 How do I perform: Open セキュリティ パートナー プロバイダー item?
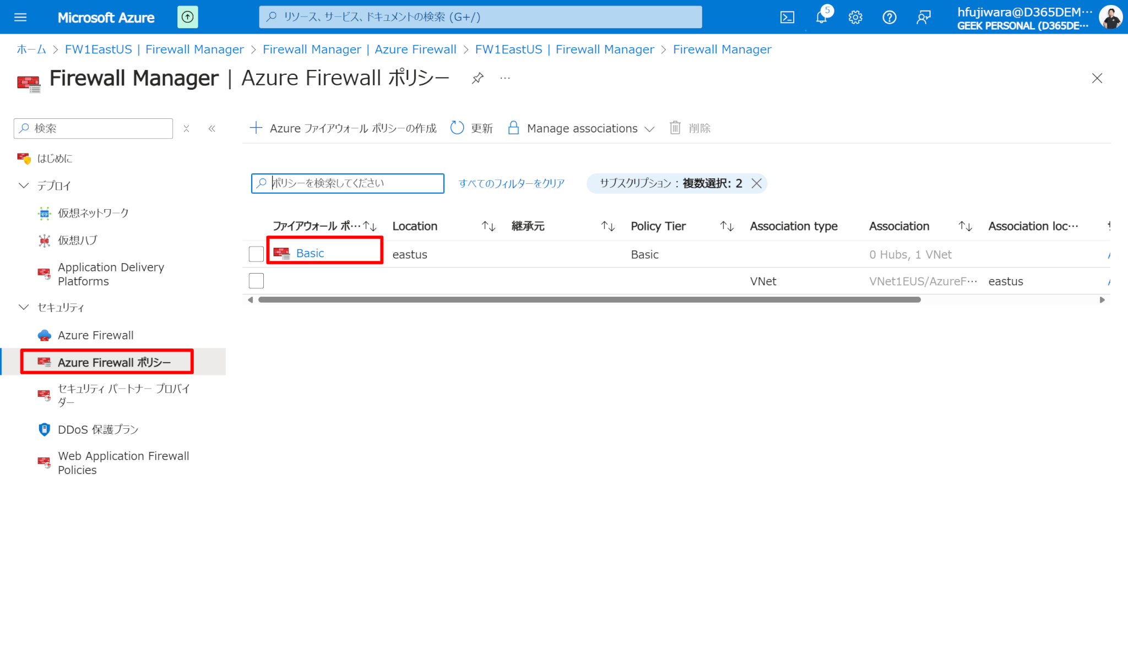point(124,395)
